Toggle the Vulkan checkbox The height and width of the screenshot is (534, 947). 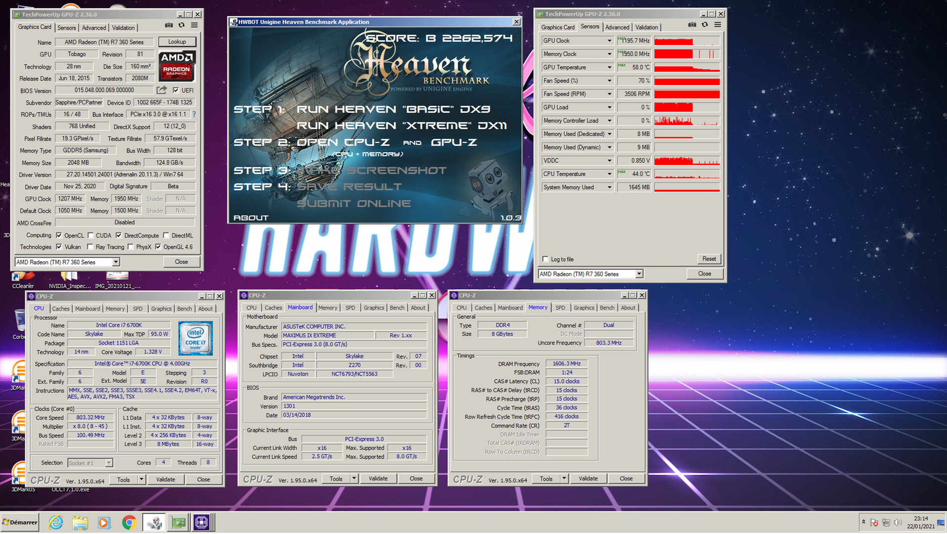59,247
